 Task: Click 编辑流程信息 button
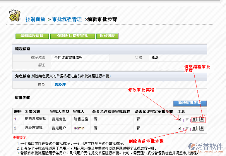pyautogui.click(x=32, y=36)
